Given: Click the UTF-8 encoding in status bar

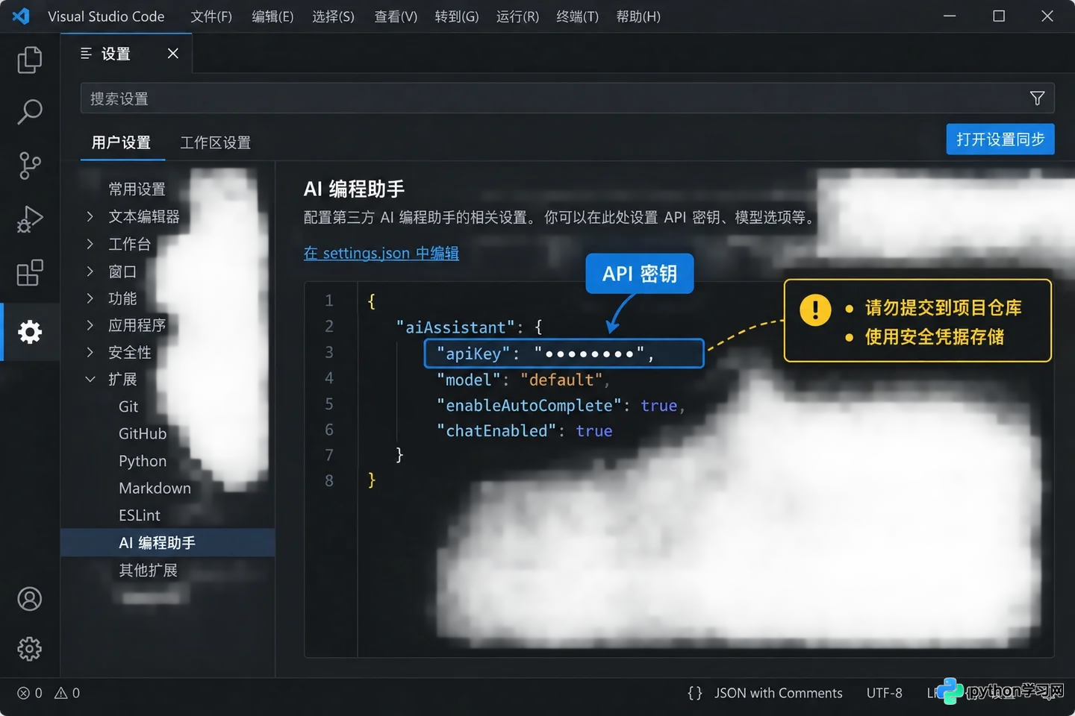Looking at the screenshot, I should (x=885, y=693).
